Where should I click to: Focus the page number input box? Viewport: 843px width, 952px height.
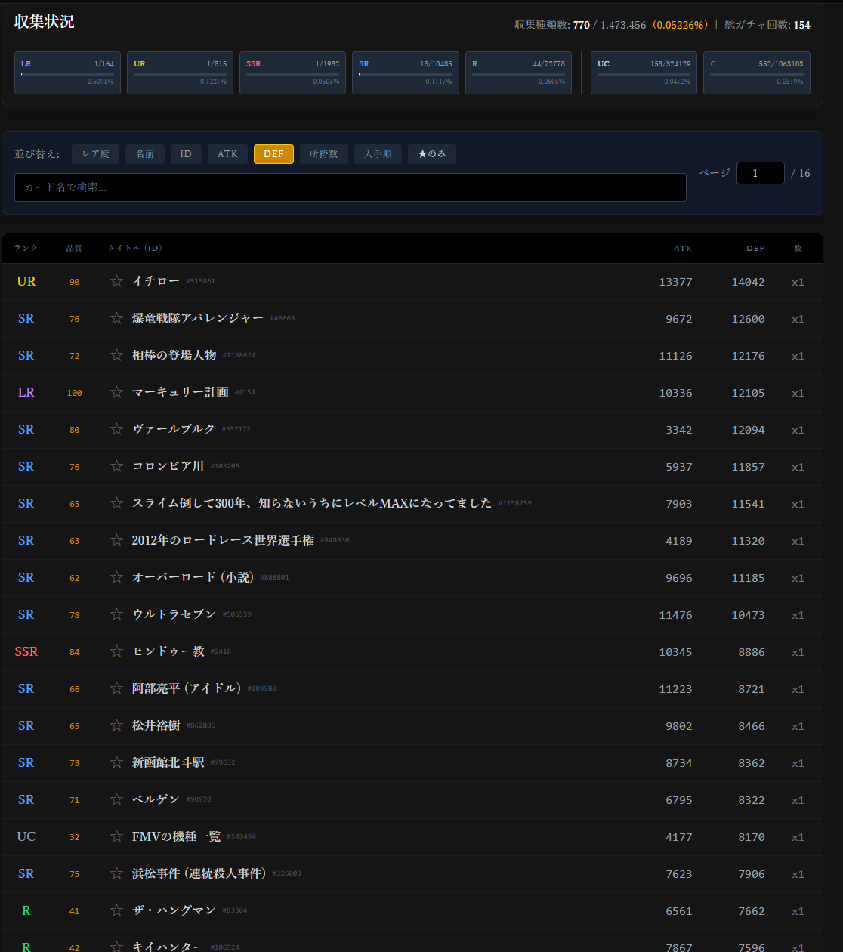tap(760, 173)
